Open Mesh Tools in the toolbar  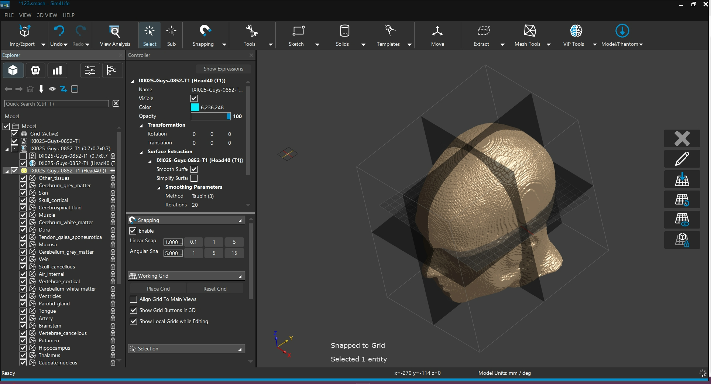(529, 31)
